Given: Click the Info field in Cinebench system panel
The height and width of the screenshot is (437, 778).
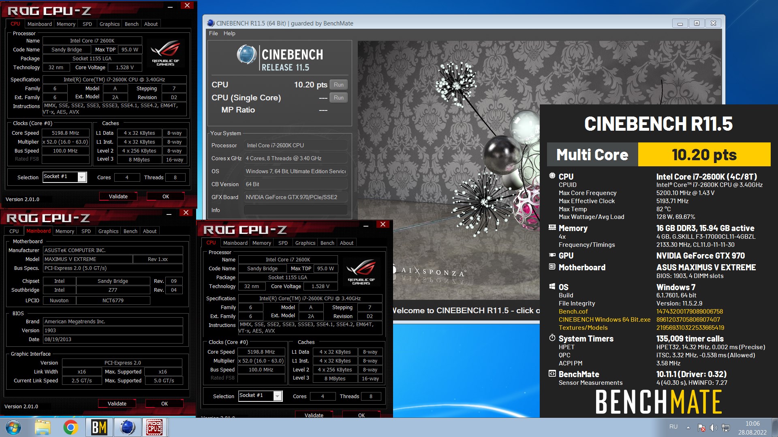Looking at the screenshot, I should click(x=295, y=210).
